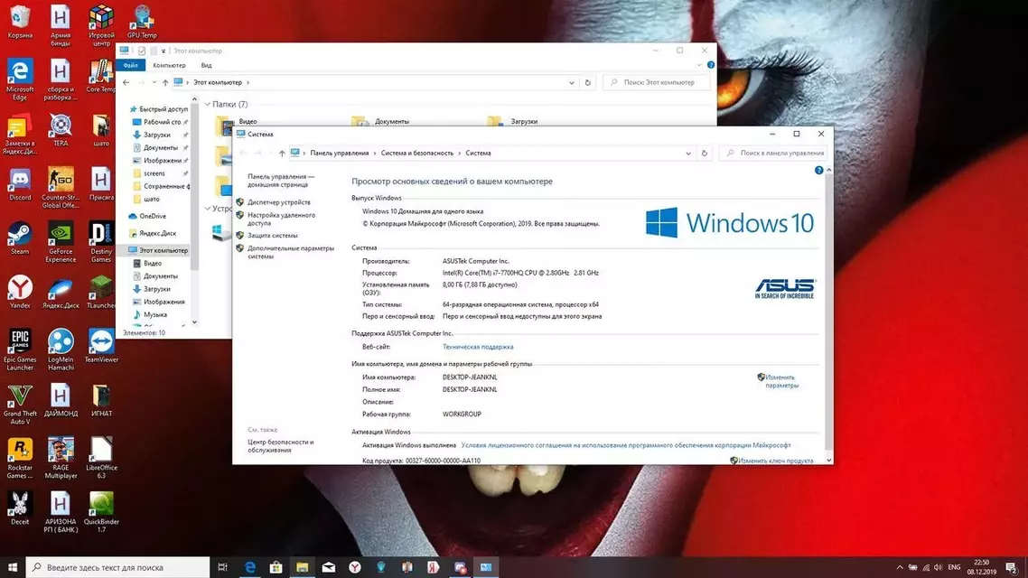Image resolution: width=1028 pixels, height=578 pixels.
Task: Open recent locations dropdown in Explorer
Action: click(x=154, y=82)
